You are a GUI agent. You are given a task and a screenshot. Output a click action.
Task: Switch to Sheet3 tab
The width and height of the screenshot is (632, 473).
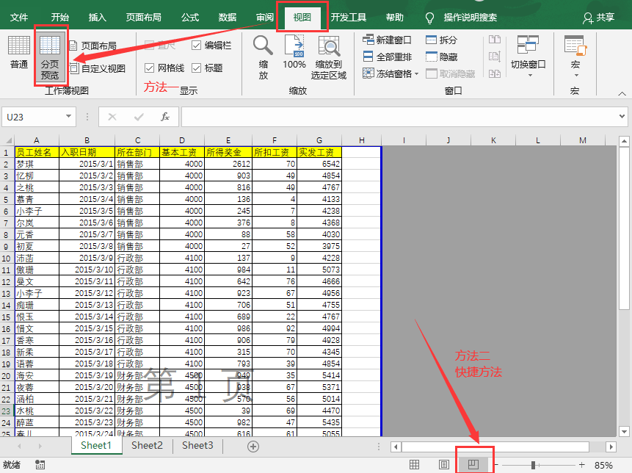[x=197, y=446]
